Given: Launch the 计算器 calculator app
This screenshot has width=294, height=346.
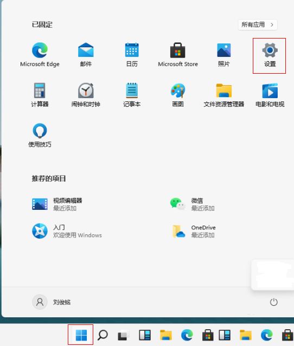Looking at the screenshot, I should pos(40,95).
